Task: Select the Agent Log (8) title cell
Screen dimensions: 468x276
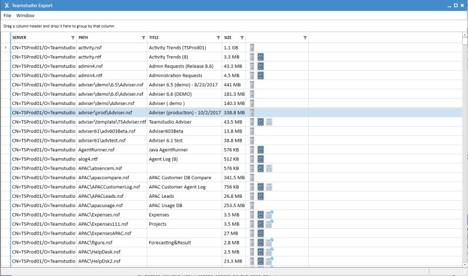Action: pyautogui.click(x=185, y=159)
